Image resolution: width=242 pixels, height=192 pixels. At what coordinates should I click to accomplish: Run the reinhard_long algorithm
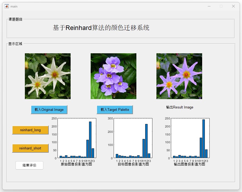coord(30,130)
